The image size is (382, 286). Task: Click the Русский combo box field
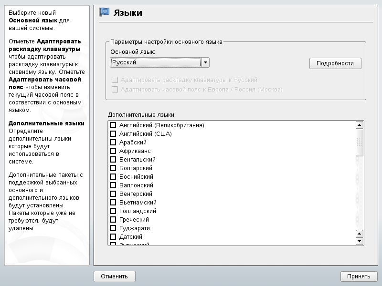pos(155,62)
